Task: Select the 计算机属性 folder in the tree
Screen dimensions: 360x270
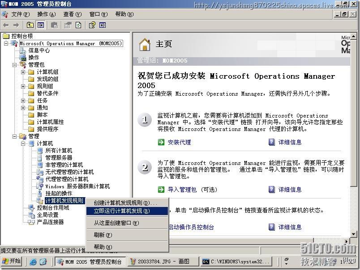Action: pyautogui.click(x=50, y=122)
